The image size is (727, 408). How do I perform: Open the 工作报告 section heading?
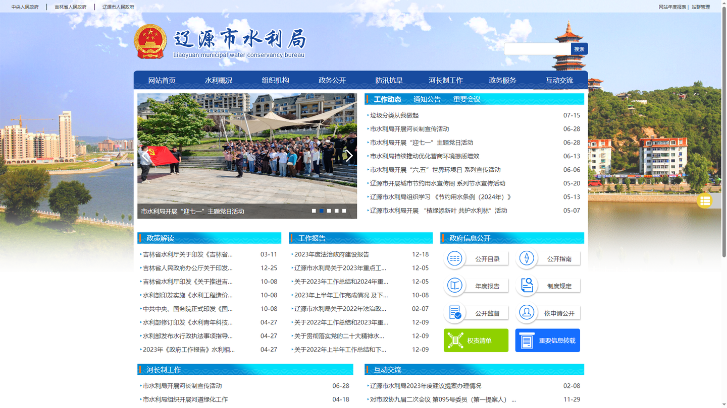pyautogui.click(x=311, y=238)
